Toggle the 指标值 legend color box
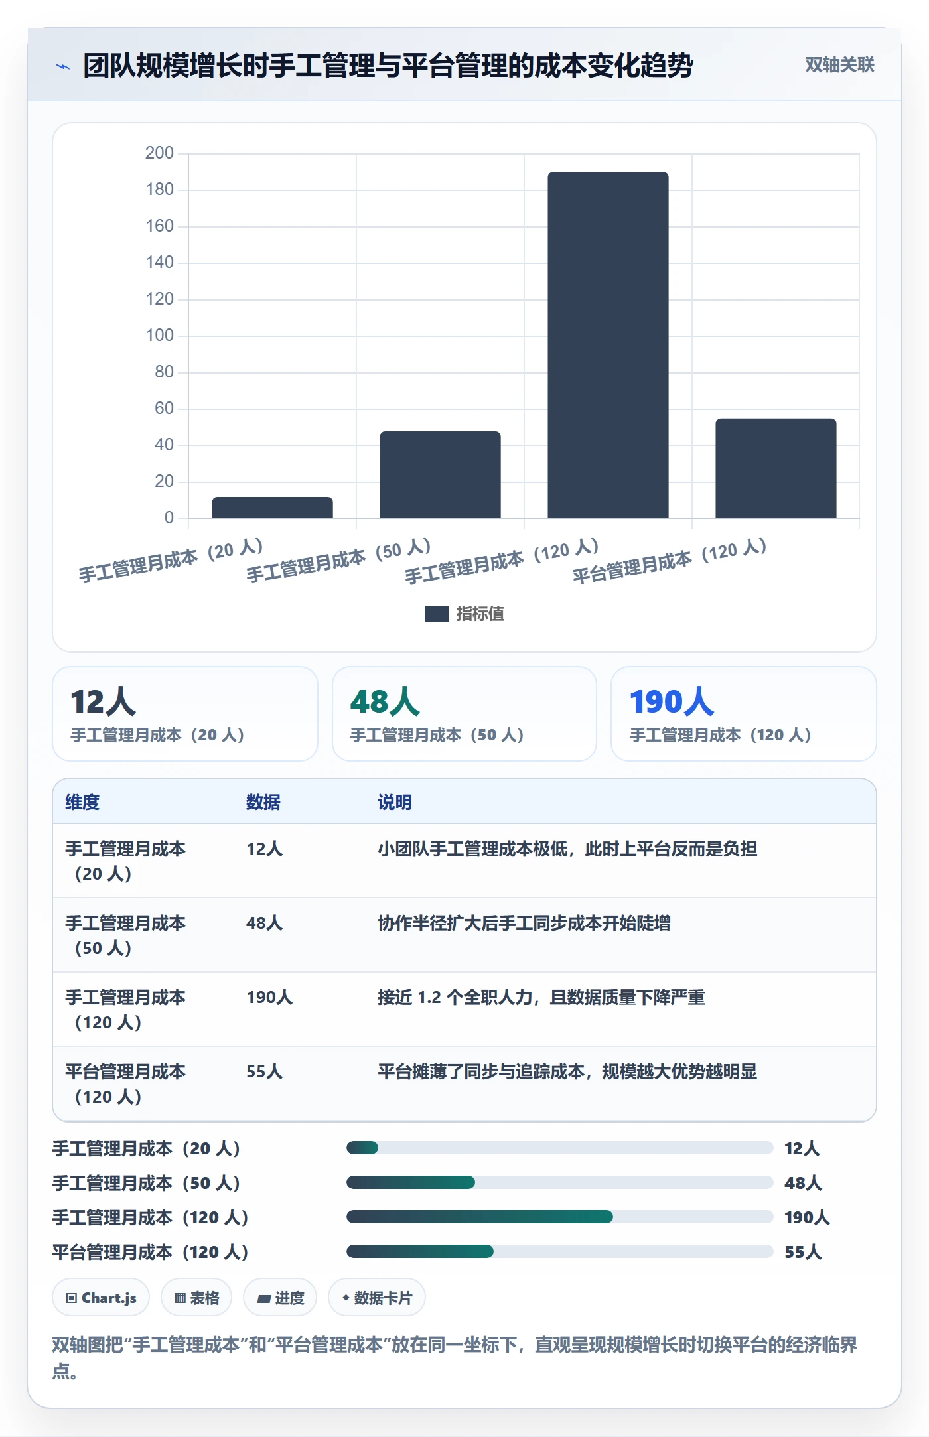The height and width of the screenshot is (1437, 929). (436, 614)
